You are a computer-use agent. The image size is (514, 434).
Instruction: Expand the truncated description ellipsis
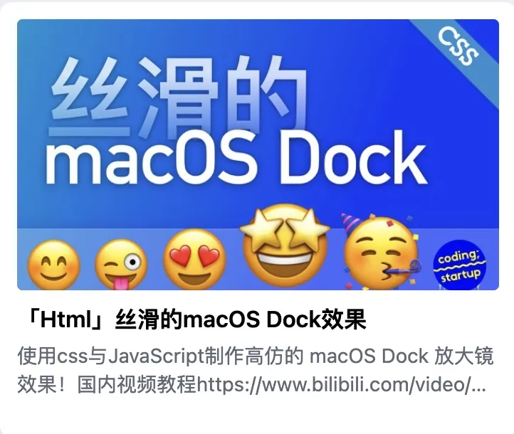click(479, 386)
